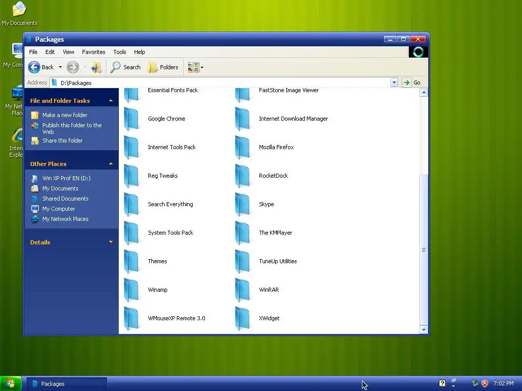Collapse the File and Folder Tasks panel
The width and height of the screenshot is (522, 391).
pyautogui.click(x=111, y=100)
